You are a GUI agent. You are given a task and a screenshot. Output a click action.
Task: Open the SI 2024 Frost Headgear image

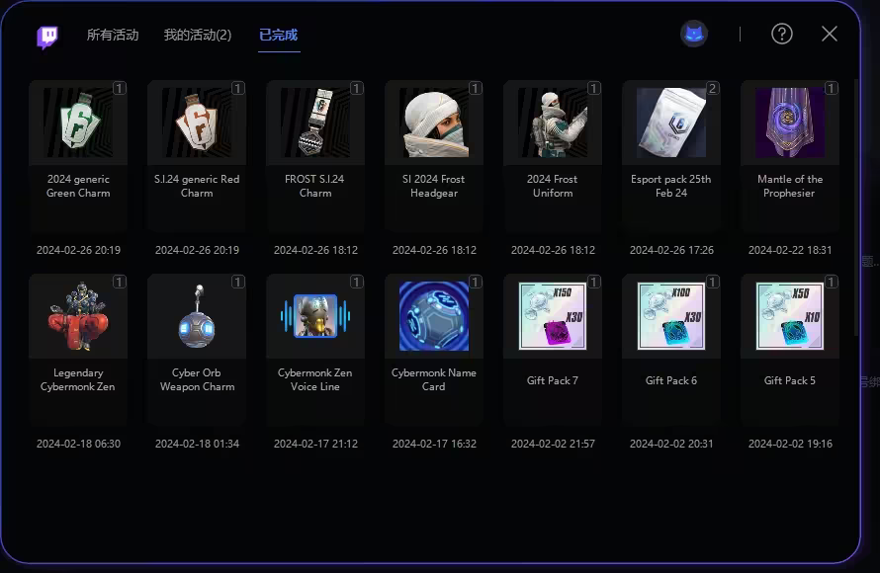(434, 123)
